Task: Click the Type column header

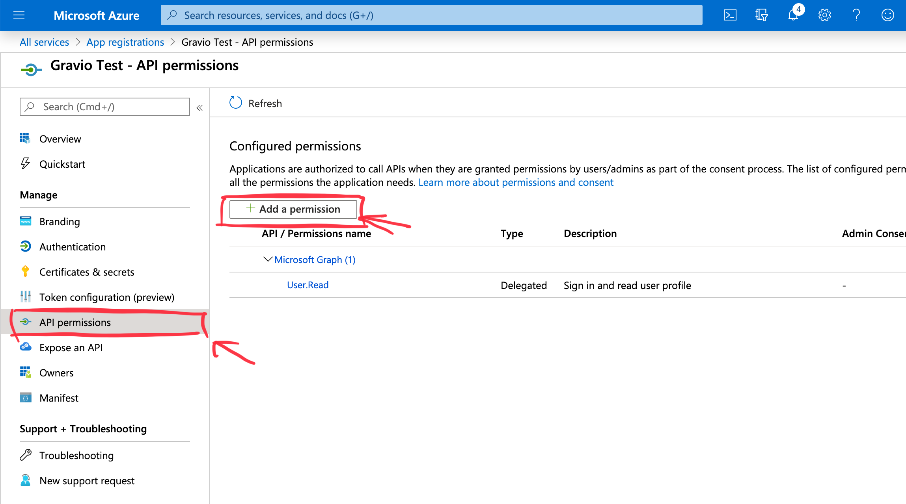Action: click(512, 233)
